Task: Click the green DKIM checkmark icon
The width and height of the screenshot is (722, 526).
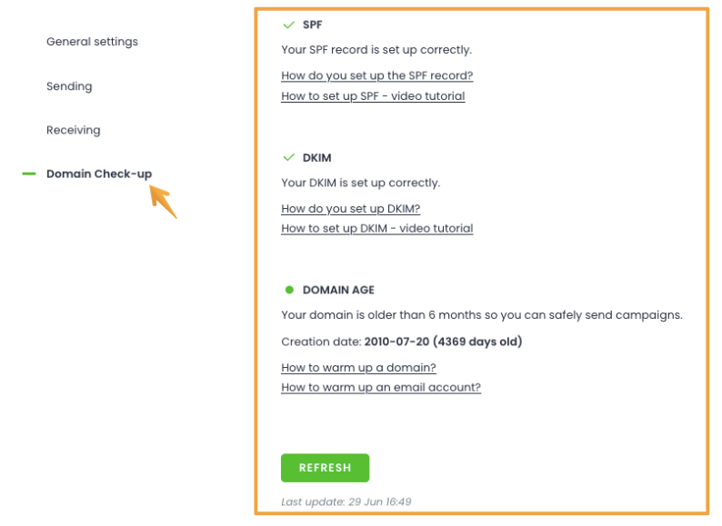Action: tap(288, 157)
